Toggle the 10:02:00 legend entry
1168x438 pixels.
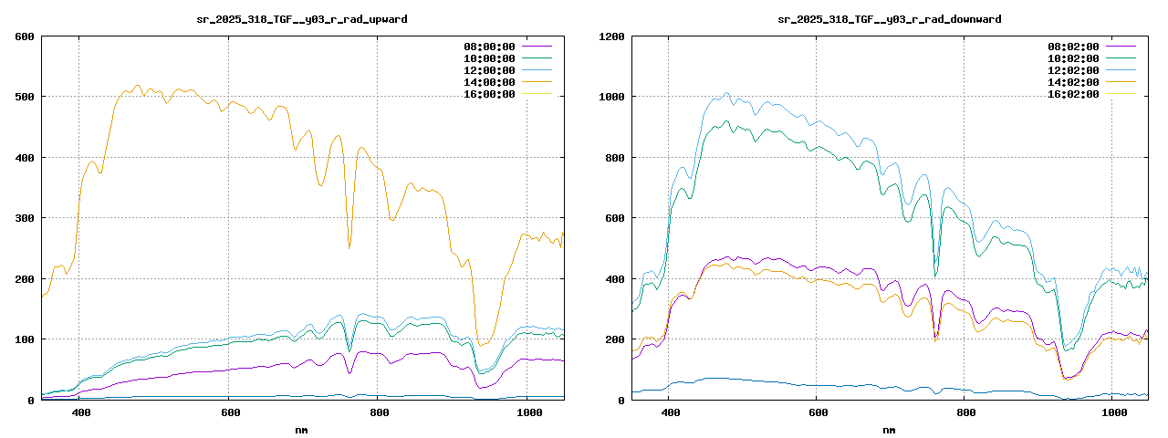(x=1073, y=58)
